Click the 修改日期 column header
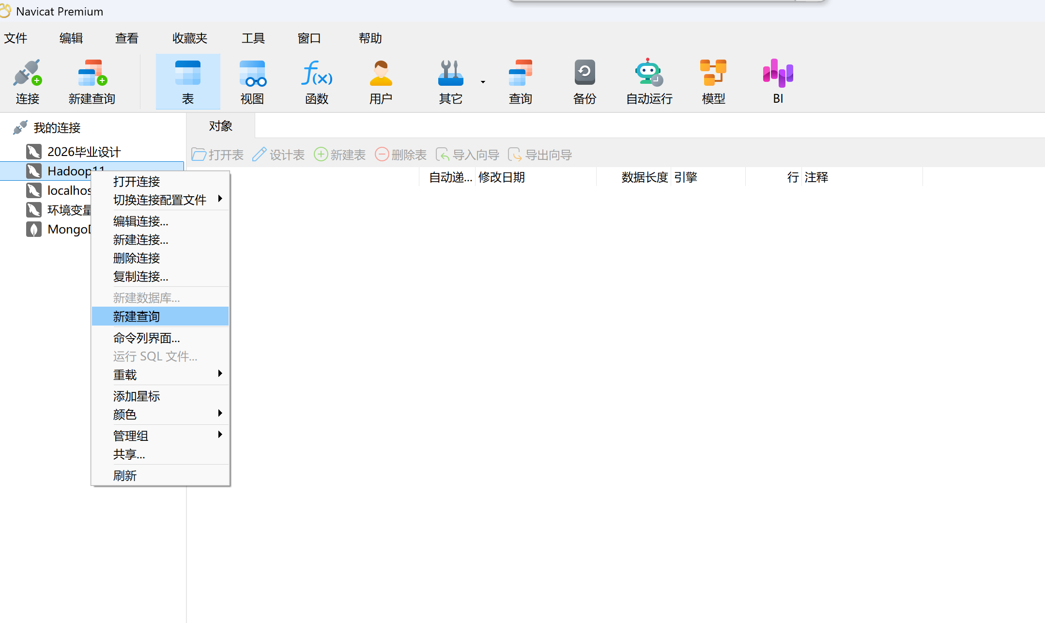Screen dimensions: 1045x623 (502, 177)
